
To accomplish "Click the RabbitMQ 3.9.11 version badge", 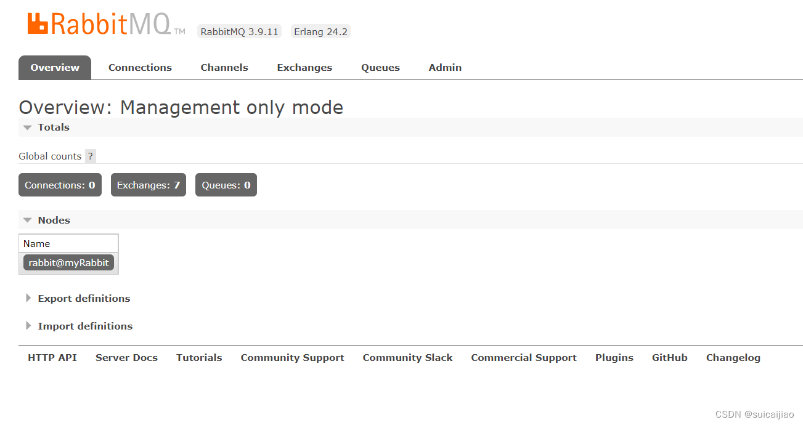I will click(x=239, y=31).
